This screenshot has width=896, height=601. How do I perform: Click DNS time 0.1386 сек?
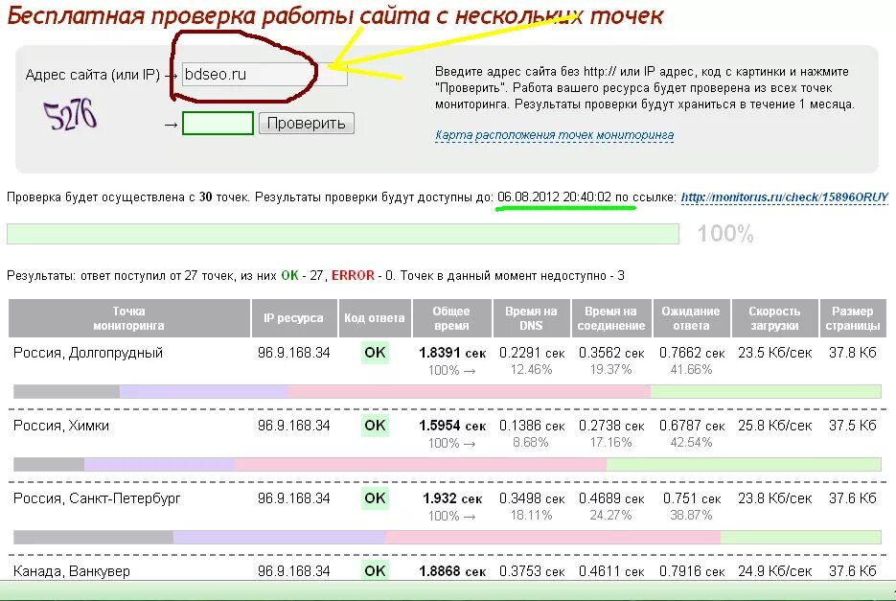pyautogui.click(x=532, y=426)
